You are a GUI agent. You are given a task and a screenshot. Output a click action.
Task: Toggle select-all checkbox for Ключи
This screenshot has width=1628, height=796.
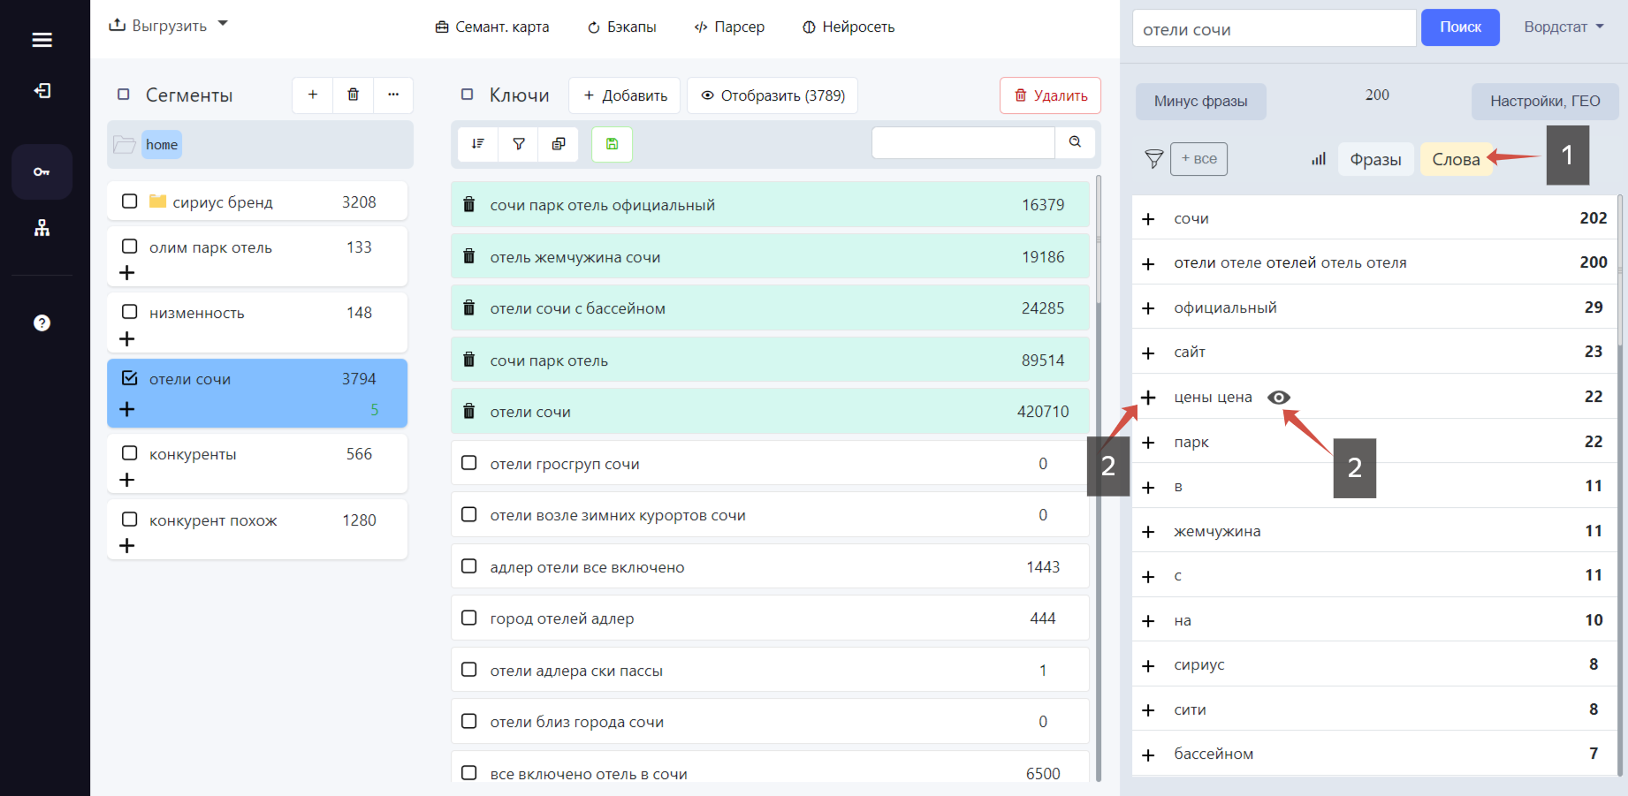click(x=468, y=95)
